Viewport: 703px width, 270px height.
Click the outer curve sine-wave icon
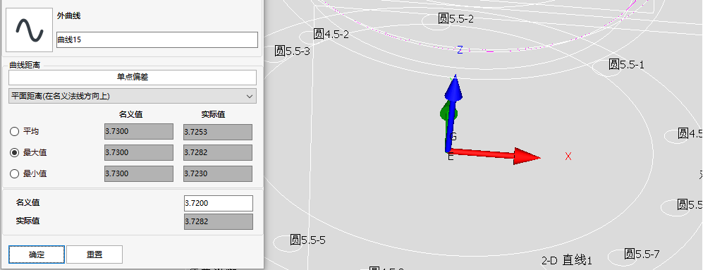(x=29, y=30)
